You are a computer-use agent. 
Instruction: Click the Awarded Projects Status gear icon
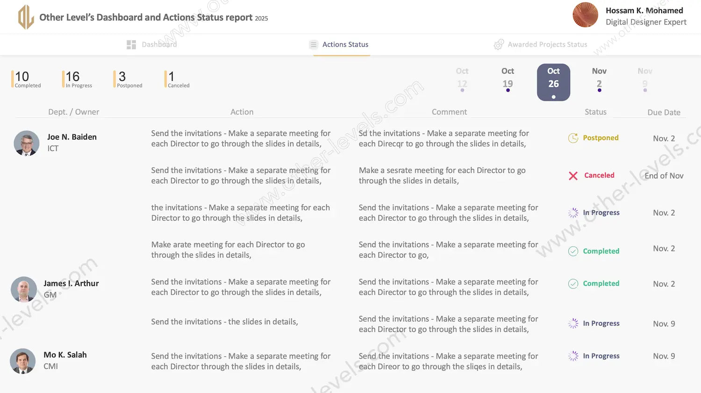click(x=499, y=45)
